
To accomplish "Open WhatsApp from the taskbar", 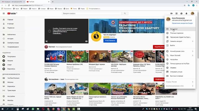I will click(33, 109).
